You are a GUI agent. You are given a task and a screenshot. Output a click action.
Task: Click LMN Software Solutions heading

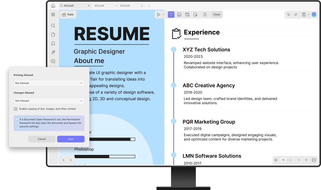click(212, 156)
